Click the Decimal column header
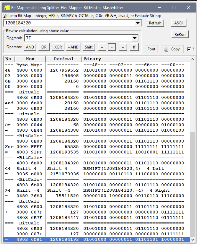The image size is (197, 244). point(63,59)
